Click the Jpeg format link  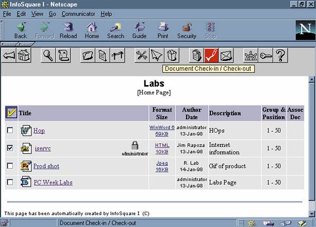pos(162,163)
